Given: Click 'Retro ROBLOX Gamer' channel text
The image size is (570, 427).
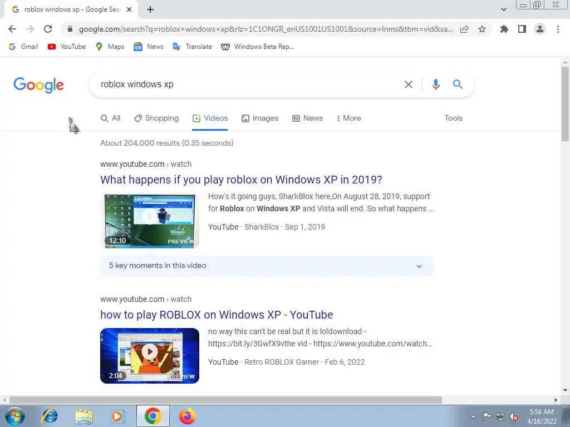Looking at the screenshot, I should [x=281, y=362].
